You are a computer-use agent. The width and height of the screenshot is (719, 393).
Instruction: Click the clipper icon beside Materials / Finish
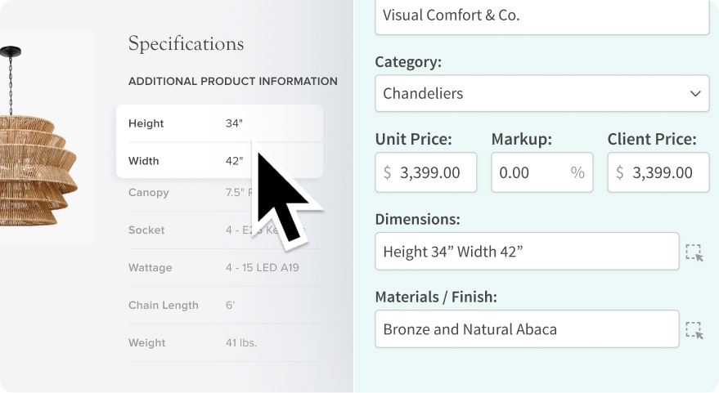click(694, 330)
